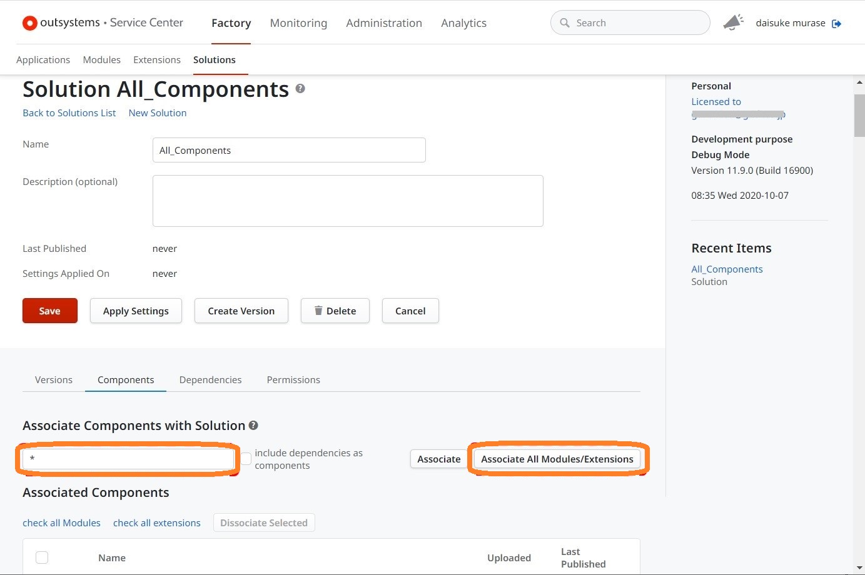
Task: Click the page's vertical scrollbar down arrow
Action: [x=859, y=567]
